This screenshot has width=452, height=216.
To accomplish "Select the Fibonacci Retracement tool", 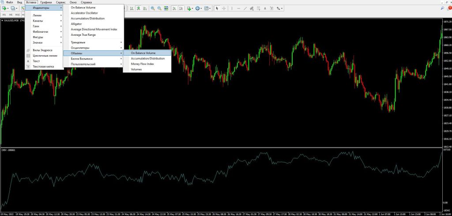I will click(x=258, y=8).
